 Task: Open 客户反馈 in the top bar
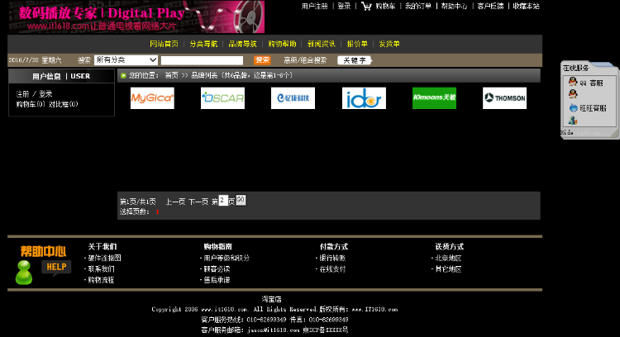(x=491, y=6)
